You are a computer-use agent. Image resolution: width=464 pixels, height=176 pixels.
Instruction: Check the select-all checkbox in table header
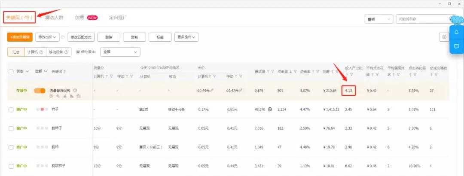tap(11, 72)
